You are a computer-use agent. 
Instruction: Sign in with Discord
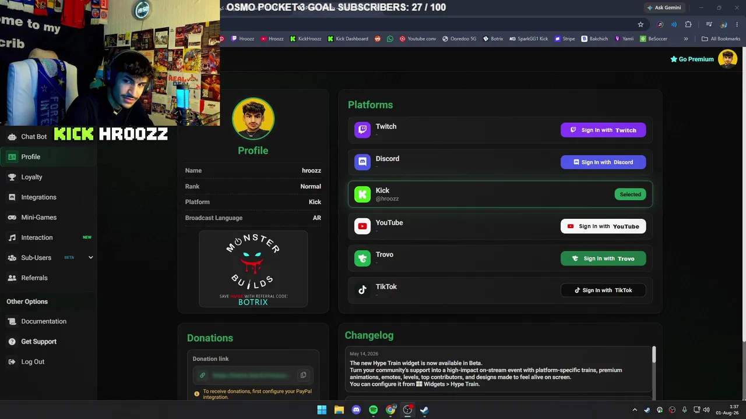tap(603, 162)
